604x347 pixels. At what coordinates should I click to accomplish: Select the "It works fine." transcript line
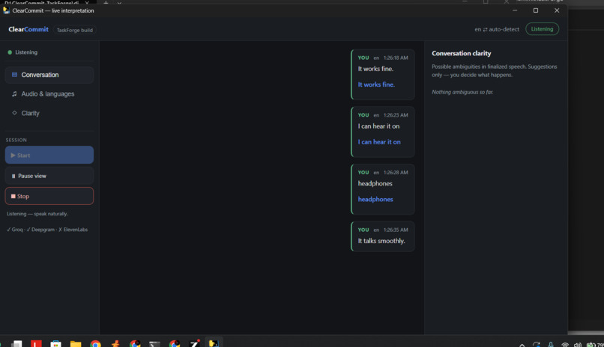pyautogui.click(x=375, y=69)
